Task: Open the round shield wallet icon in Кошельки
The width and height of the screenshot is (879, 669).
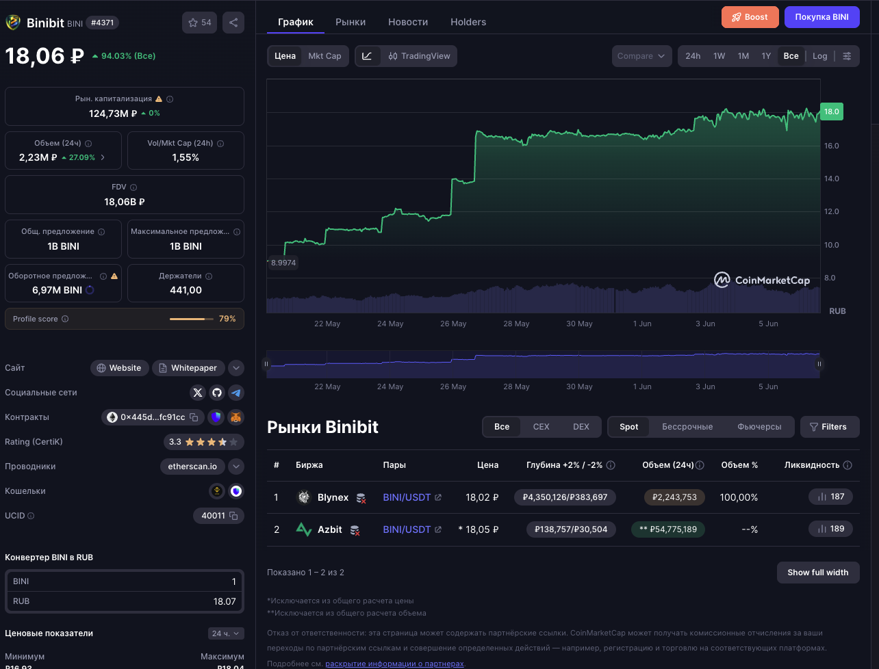Action: coord(236,491)
